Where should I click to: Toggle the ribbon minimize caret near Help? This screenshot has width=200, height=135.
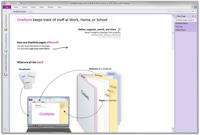(x=192, y=7)
